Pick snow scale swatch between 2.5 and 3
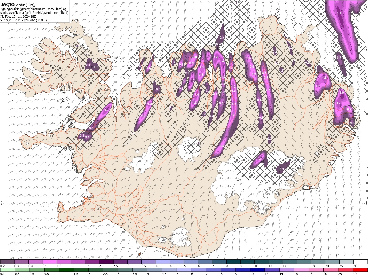This screenshot has width=368, height=276. pos(120,262)
